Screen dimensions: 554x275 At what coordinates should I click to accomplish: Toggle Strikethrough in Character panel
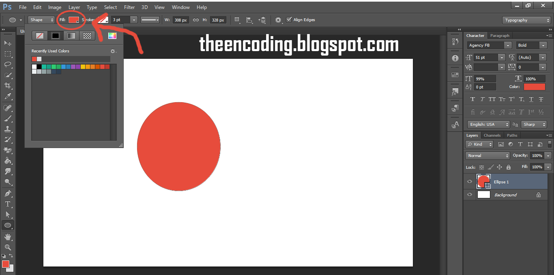[x=541, y=99]
